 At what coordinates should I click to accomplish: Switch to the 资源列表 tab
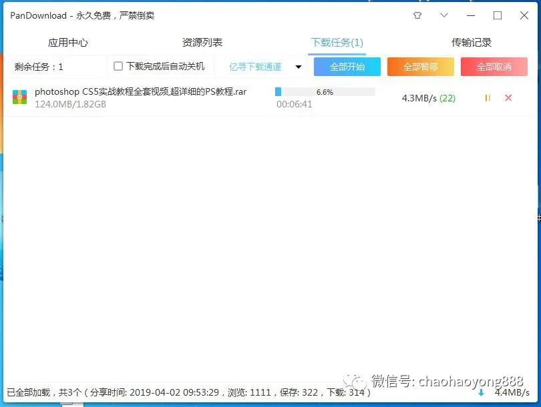pyautogui.click(x=202, y=41)
